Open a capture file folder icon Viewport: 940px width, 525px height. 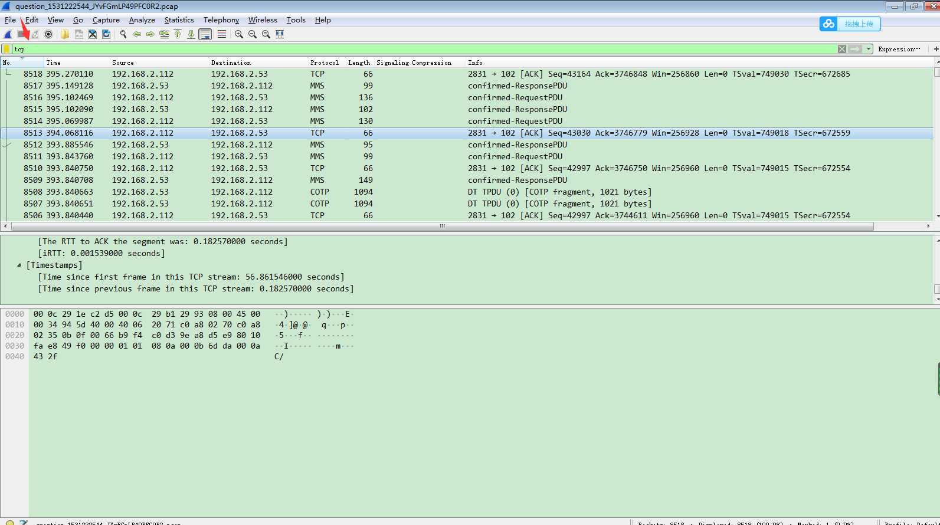[x=65, y=34]
